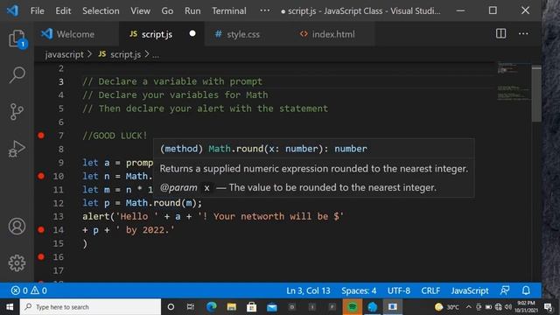The image size is (560, 315).
Task: Open the Go menu
Action: [167, 10]
